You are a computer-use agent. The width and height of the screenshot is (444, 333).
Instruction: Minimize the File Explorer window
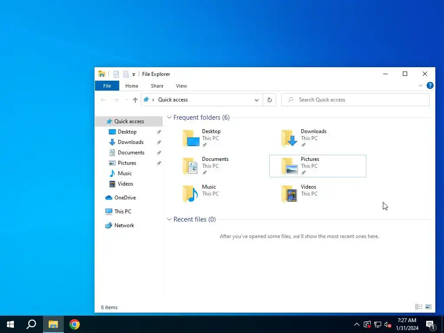click(385, 74)
